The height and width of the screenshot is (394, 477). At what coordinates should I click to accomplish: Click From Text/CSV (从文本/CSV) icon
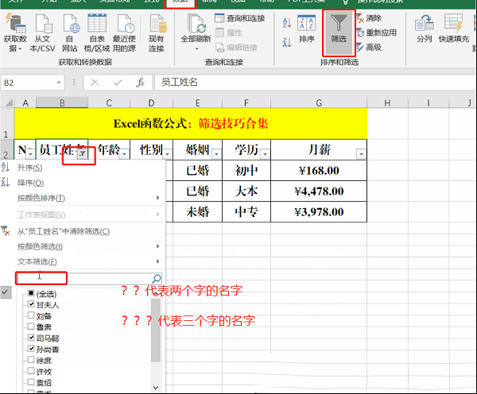pos(42,33)
